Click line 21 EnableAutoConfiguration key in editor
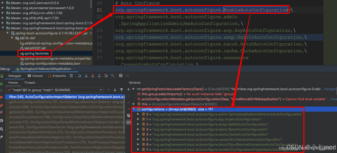Screen dimensions: 337x153 (x=255, y=10)
